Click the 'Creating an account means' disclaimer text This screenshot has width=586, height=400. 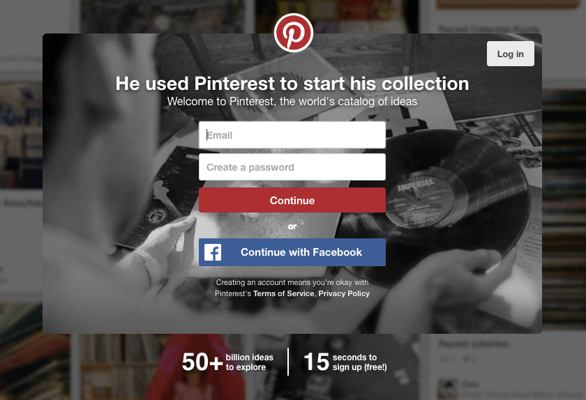click(292, 282)
